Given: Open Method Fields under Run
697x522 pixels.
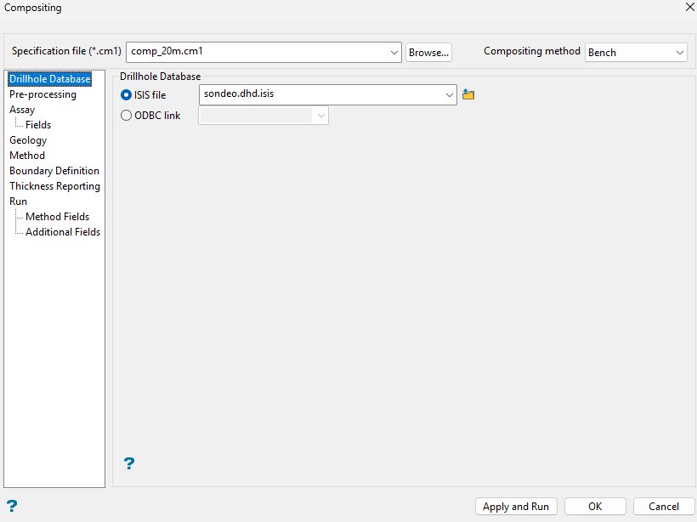Looking at the screenshot, I should coord(57,217).
